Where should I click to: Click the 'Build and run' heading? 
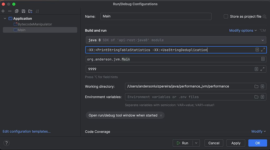(x=96, y=30)
